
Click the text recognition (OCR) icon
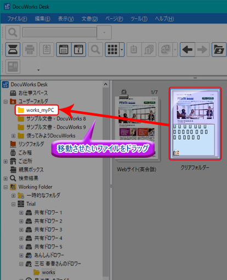[166, 49]
